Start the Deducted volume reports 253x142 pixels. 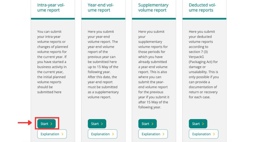coord(198,124)
